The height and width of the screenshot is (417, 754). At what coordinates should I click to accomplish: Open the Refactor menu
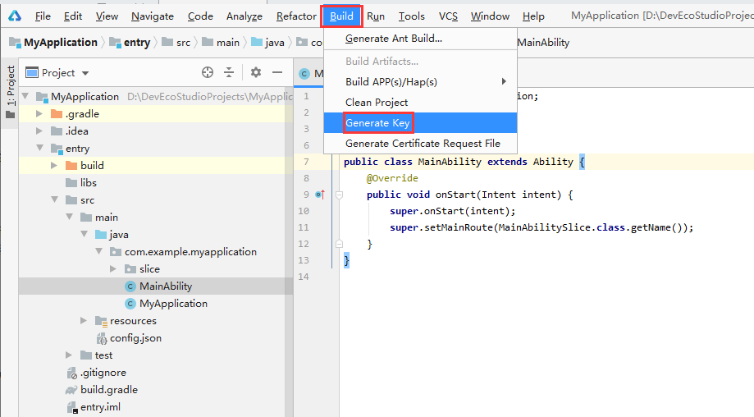(296, 16)
